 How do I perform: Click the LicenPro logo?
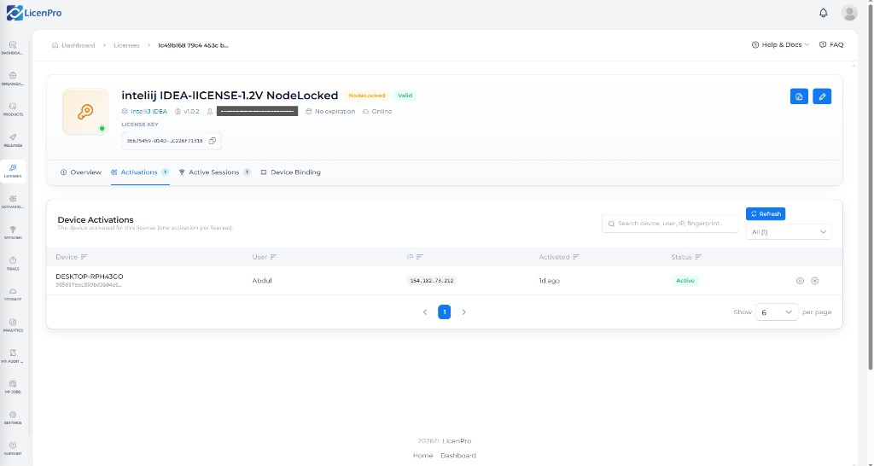(34, 12)
